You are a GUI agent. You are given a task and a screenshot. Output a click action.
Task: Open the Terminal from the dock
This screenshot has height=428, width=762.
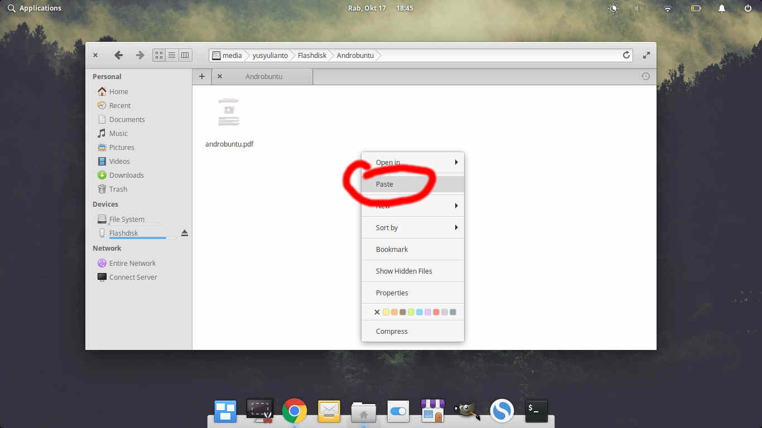click(x=536, y=411)
